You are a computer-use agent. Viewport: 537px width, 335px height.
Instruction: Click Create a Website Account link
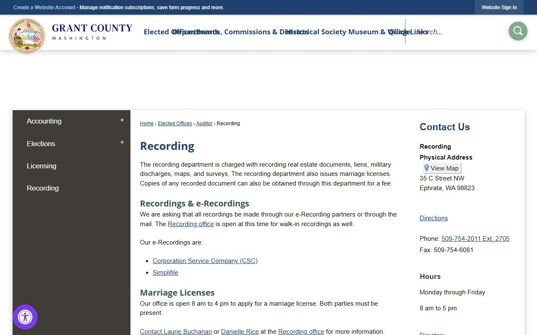(44, 8)
